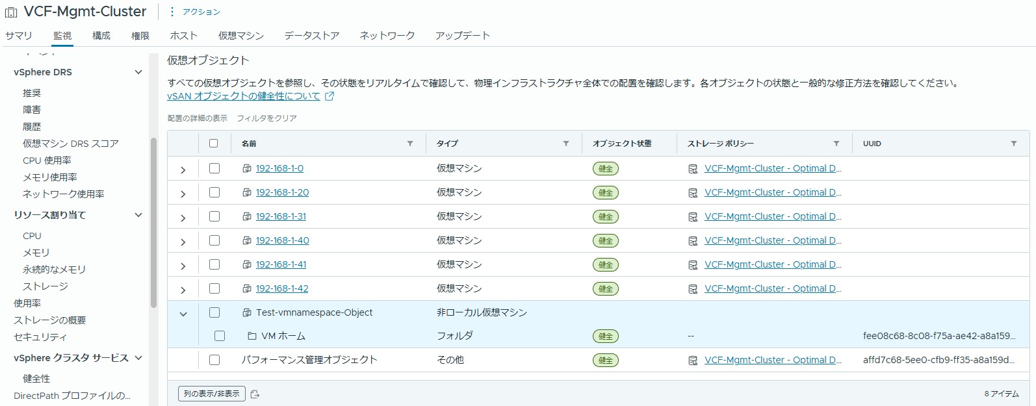Click the storage policy icon in the パフォーマンス管理オブジェクト row
Viewport: 1036px width, 406px height.
coord(693,361)
